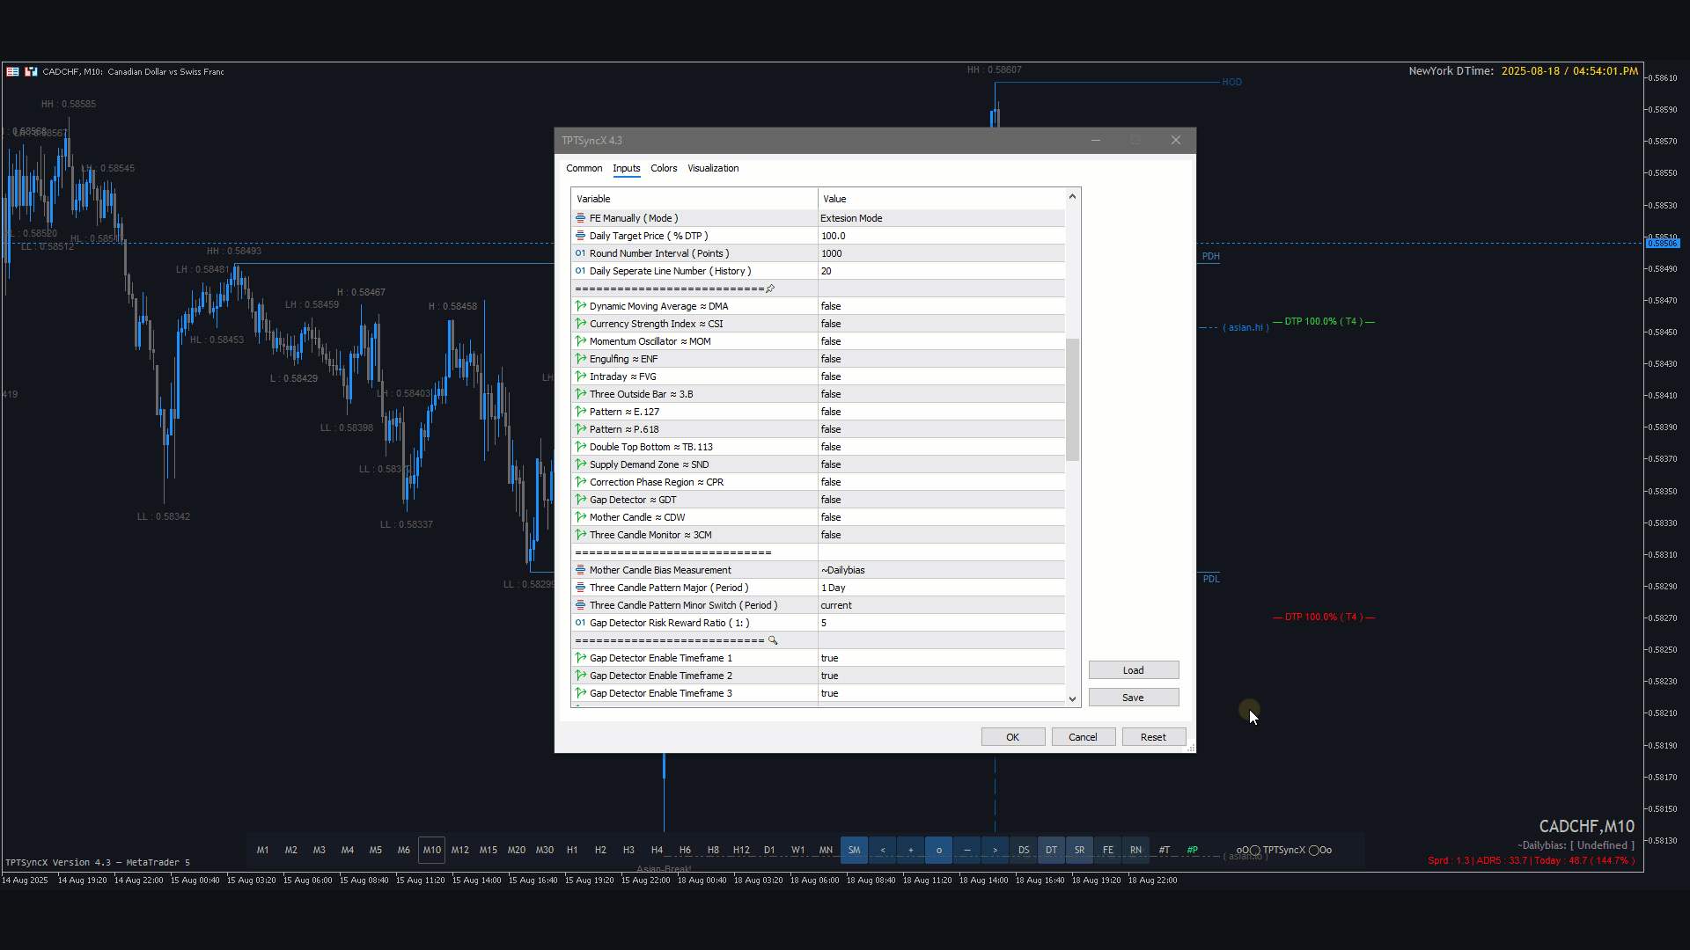Click scroll-up arrow of inputs list

coord(1072,196)
